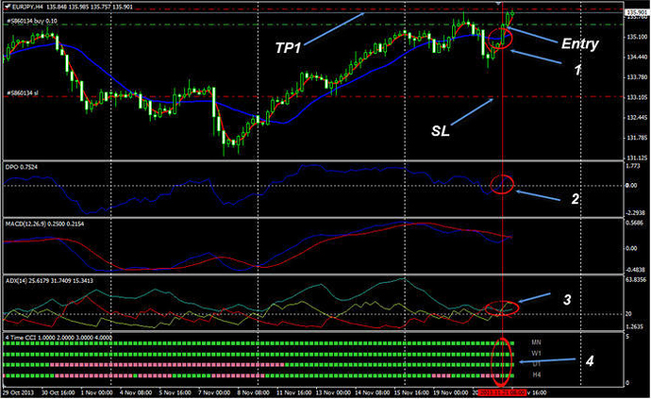Click the DPO scale value 1.773

point(633,166)
